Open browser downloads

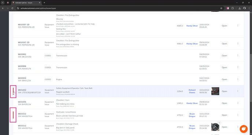(240, 8)
